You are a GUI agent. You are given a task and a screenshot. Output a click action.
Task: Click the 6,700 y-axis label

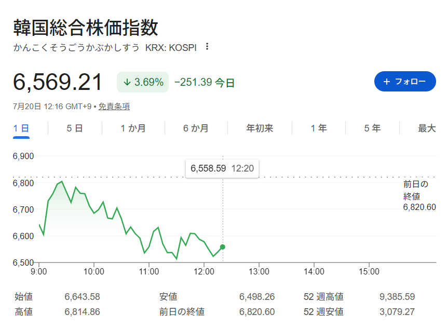[x=23, y=209]
